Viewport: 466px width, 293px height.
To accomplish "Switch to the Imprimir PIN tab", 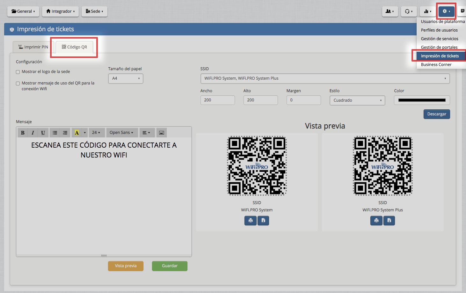I will tap(33, 47).
